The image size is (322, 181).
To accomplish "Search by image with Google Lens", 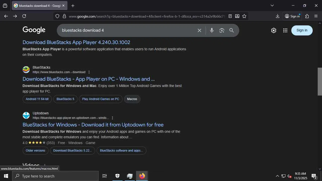I will tap(222, 30).
